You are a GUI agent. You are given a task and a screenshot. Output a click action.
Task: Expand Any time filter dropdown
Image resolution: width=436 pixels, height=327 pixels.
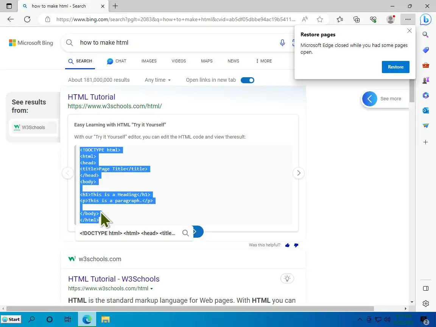158,80
